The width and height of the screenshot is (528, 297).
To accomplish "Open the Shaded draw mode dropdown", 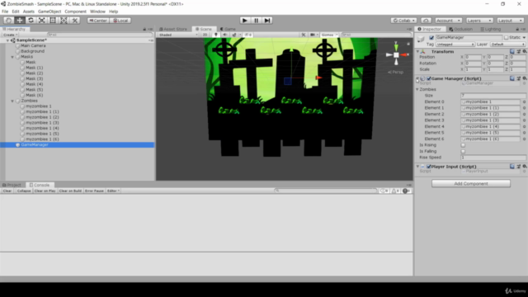I will point(178,35).
